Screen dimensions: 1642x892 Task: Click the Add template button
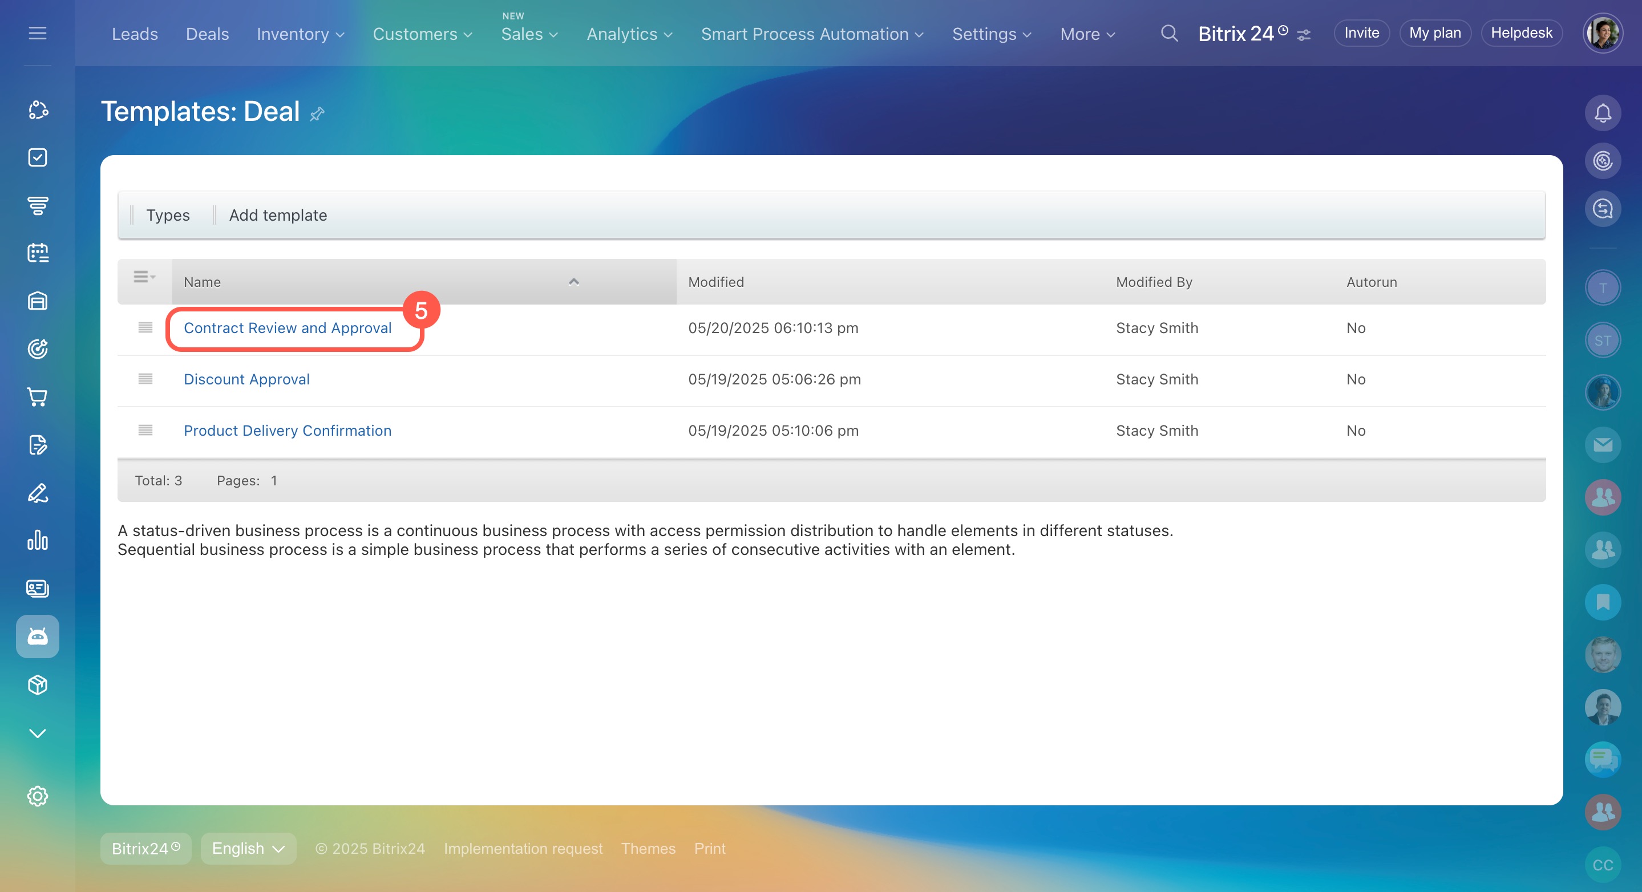[x=278, y=216]
